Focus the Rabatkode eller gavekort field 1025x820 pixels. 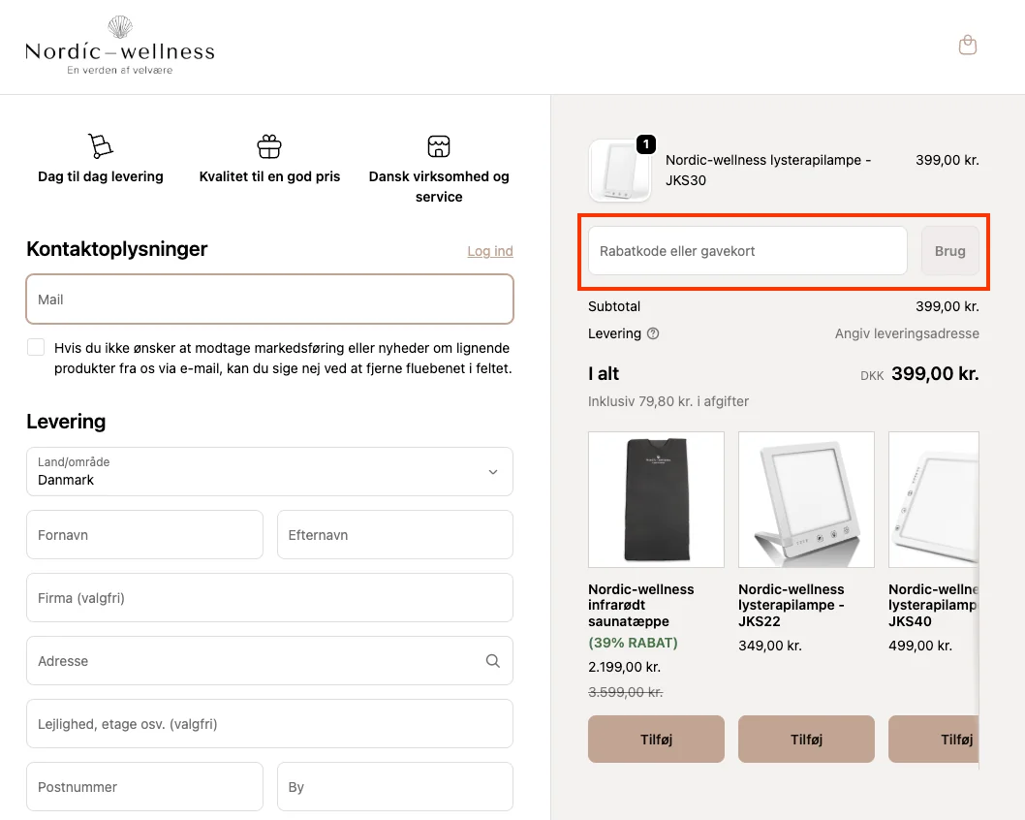point(747,251)
